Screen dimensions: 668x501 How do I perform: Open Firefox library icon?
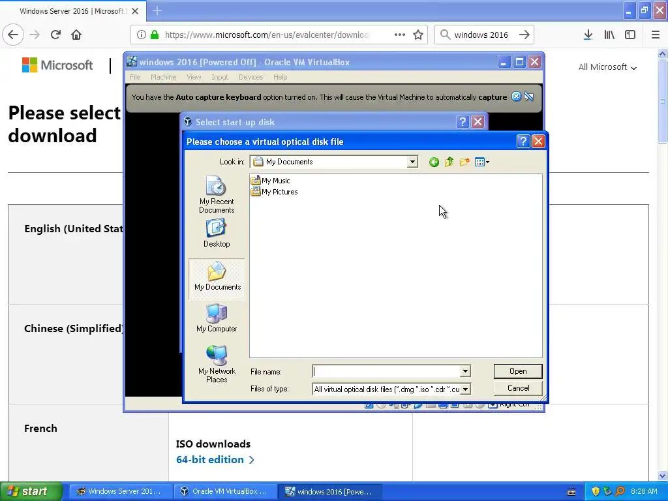(x=609, y=35)
